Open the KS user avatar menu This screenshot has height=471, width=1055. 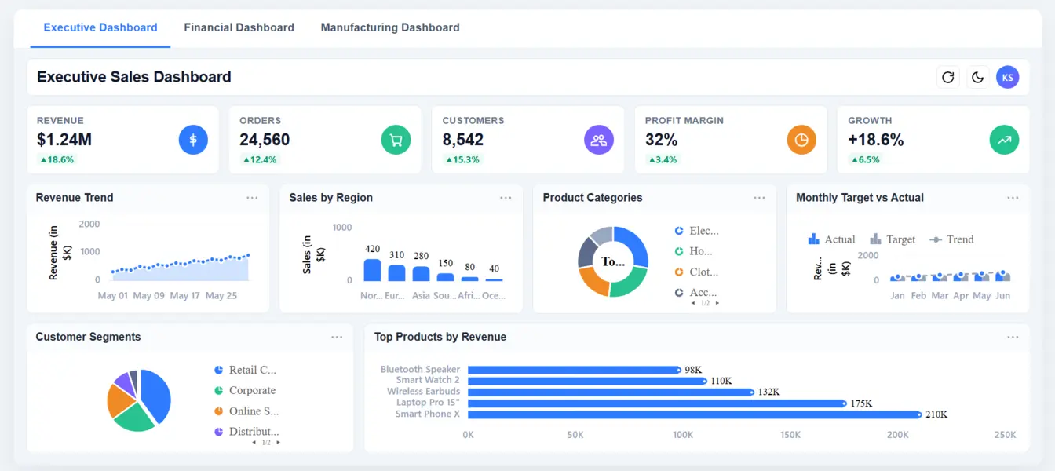click(x=1008, y=77)
